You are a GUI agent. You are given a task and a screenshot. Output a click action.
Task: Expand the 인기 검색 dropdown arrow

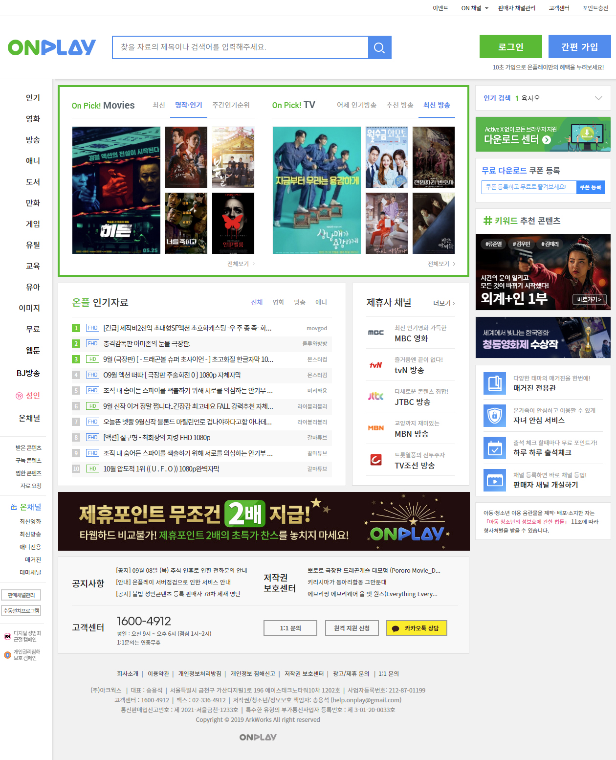pos(598,98)
